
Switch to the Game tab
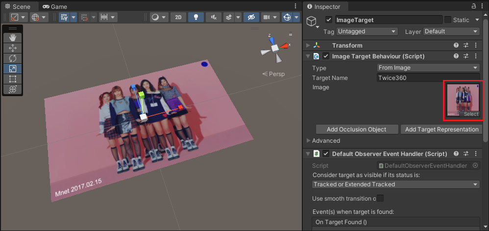click(x=55, y=6)
